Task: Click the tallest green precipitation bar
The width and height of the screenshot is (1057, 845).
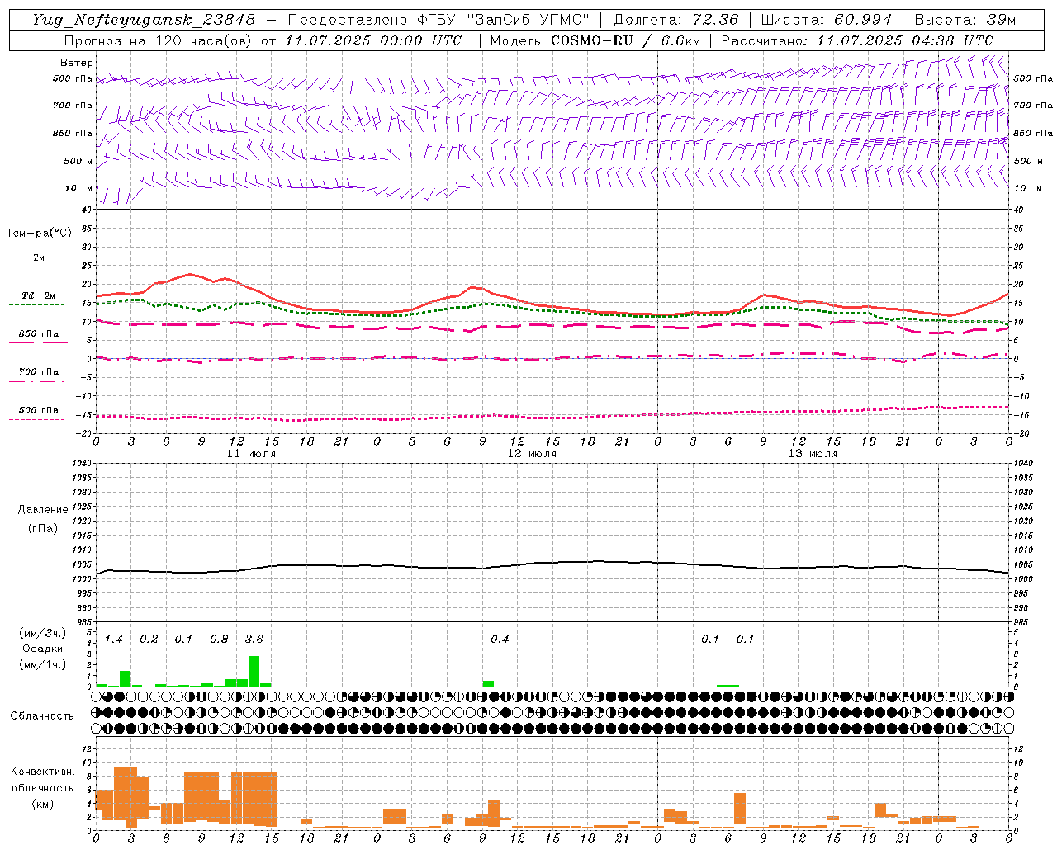Action: pyautogui.click(x=254, y=671)
